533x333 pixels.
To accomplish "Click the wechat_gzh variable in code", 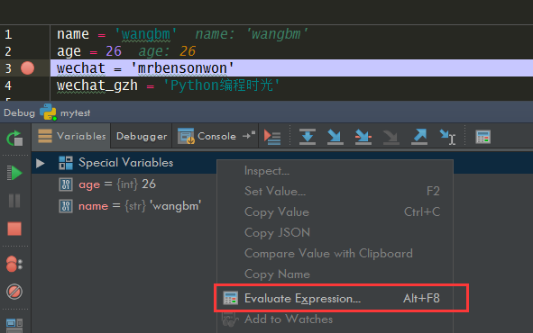I will click(x=97, y=85).
